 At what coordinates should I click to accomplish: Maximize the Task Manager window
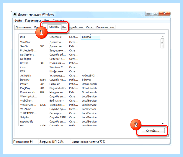(155, 14)
